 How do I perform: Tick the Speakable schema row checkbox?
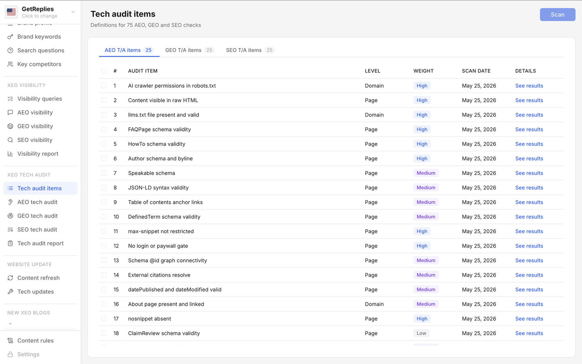(x=104, y=173)
